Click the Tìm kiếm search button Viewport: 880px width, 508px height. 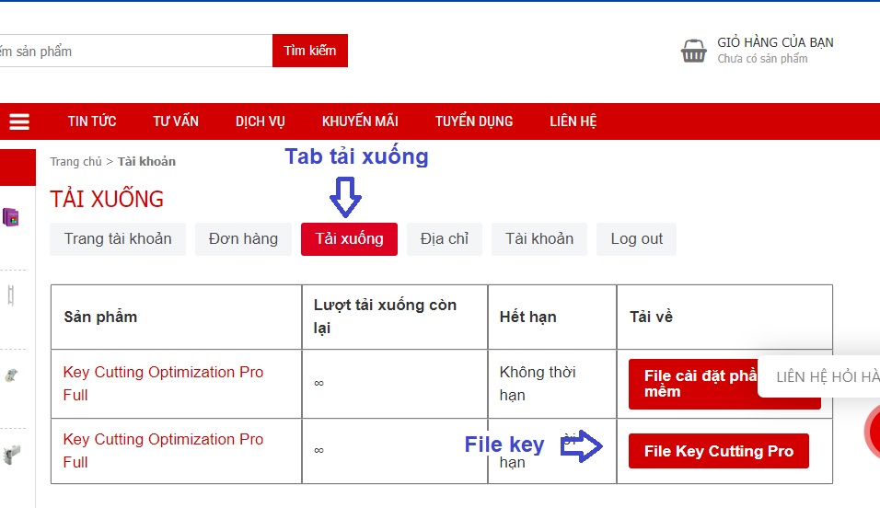coord(310,51)
